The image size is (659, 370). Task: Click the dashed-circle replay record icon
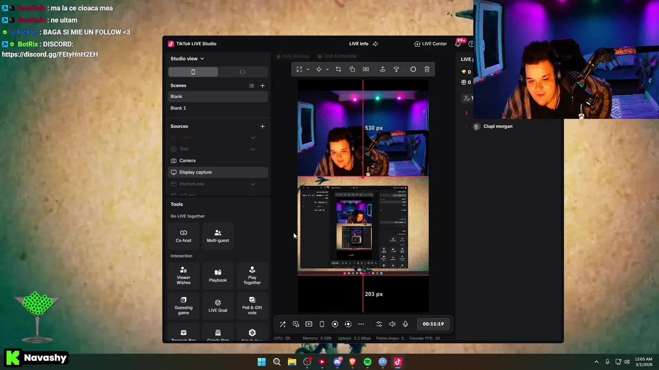click(x=348, y=324)
